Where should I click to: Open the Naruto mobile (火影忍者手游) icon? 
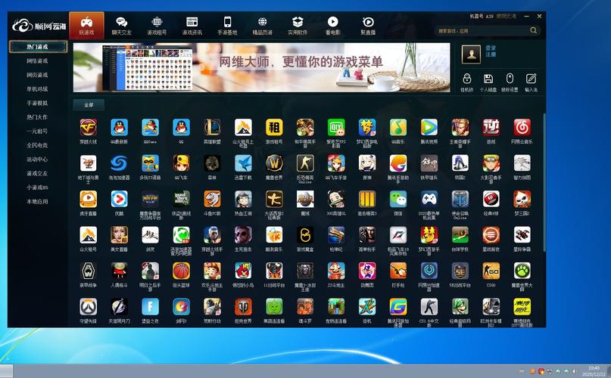coord(491,163)
